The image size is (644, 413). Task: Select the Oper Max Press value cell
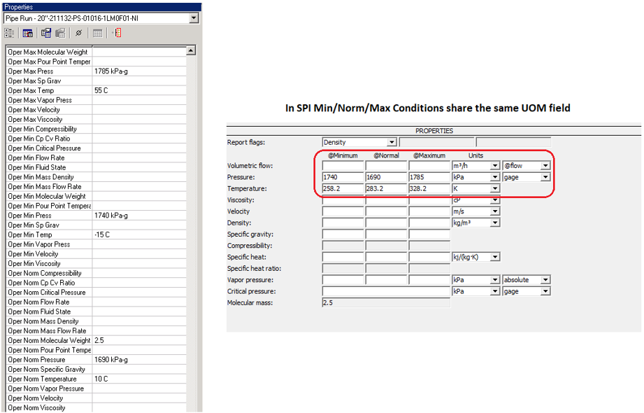tap(139, 71)
